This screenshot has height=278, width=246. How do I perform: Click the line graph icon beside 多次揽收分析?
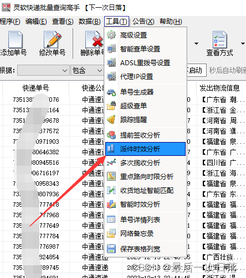[x=111, y=162]
